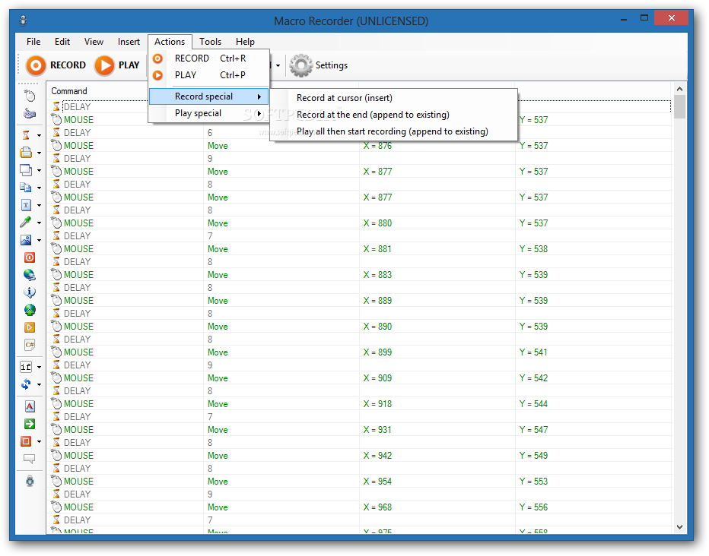This screenshot has height=556, width=709.
Task: Choose 'Play all then start recording'
Action: [393, 131]
